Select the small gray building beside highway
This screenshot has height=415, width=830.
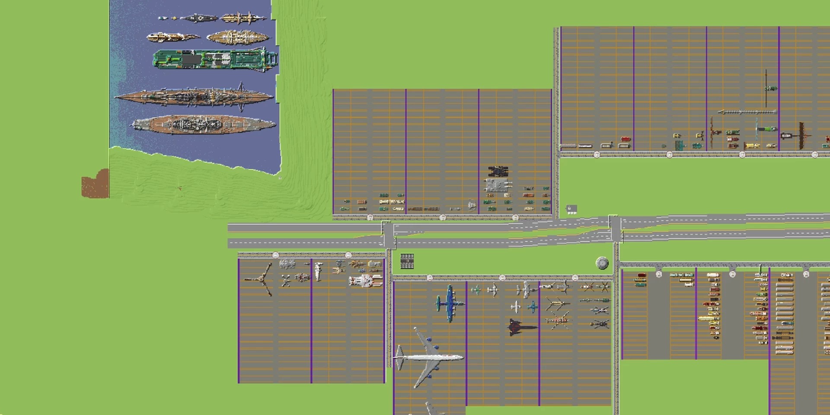[x=571, y=209]
